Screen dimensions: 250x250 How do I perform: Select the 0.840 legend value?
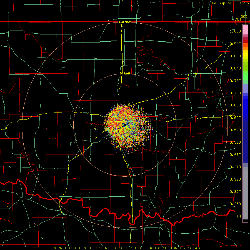pos(235,68)
